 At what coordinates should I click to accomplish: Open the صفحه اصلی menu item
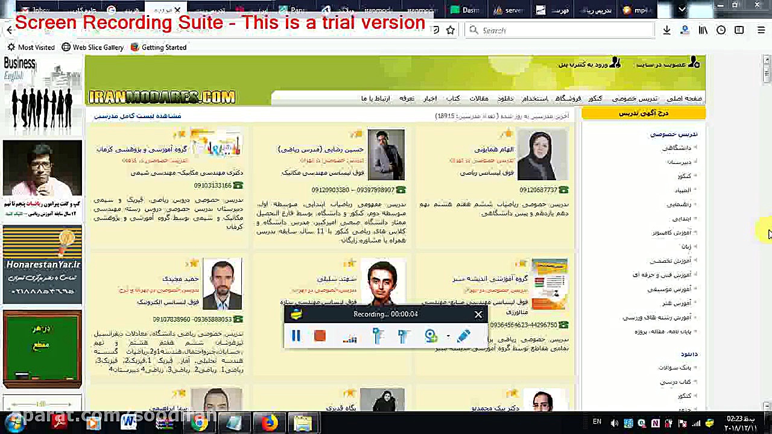684,98
